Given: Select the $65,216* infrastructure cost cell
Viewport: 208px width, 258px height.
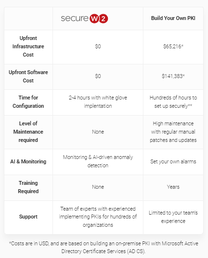Looking at the screenshot, I should 173,46.
